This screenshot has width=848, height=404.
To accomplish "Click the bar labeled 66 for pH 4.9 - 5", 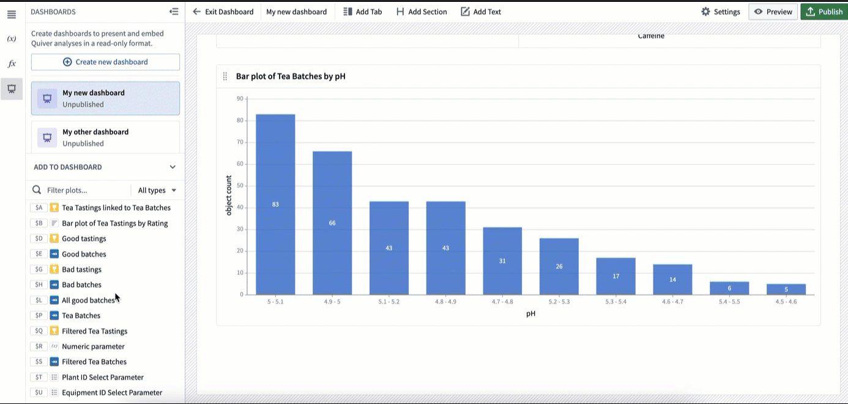I will [332, 223].
